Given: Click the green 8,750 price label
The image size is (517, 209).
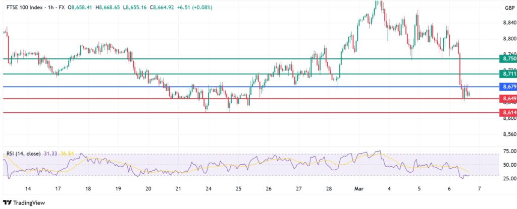Looking at the screenshot, I should click(507, 59).
